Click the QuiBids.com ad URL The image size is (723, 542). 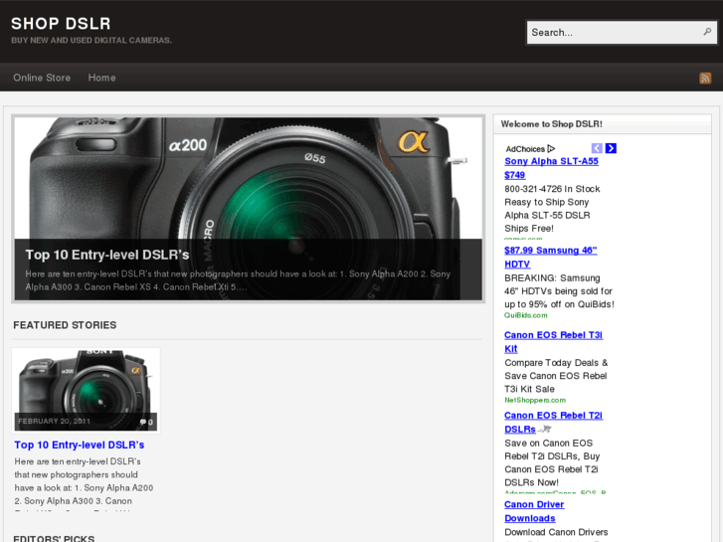(x=526, y=315)
